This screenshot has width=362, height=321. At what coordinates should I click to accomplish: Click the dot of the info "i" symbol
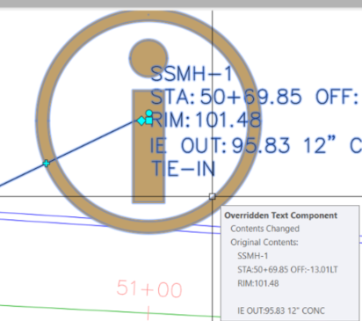coord(148,58)
